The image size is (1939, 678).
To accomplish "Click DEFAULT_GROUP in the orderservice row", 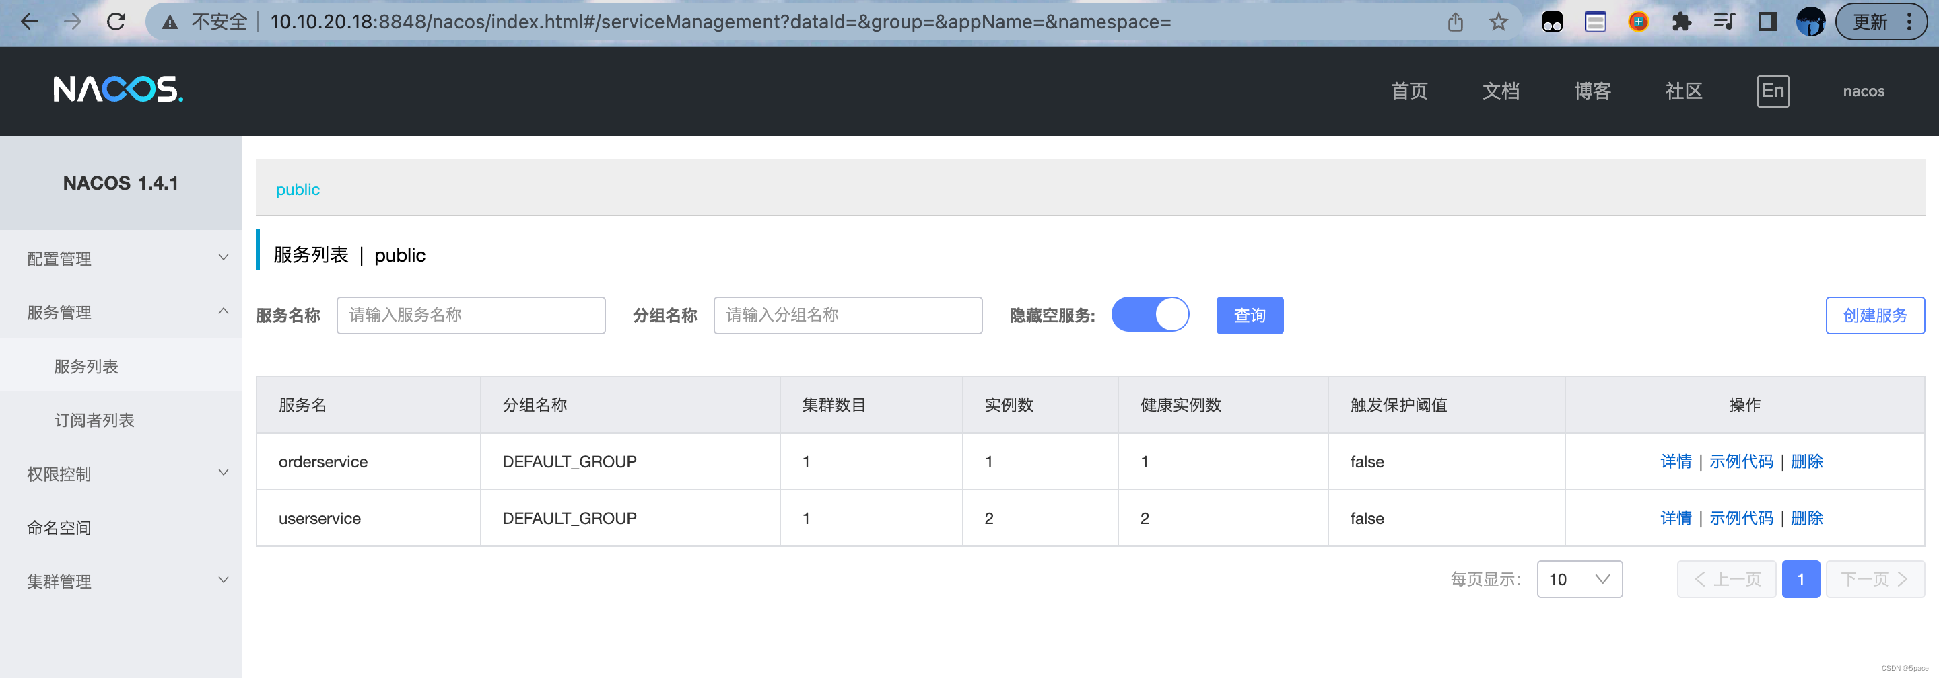I will coord(569,461).
